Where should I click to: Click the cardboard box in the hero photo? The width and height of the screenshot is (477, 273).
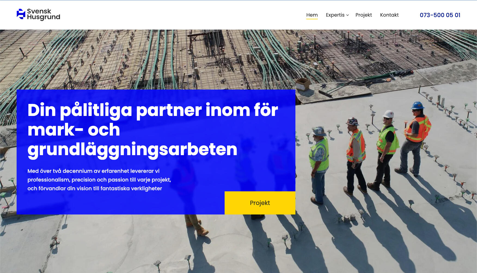coord(303,84)
